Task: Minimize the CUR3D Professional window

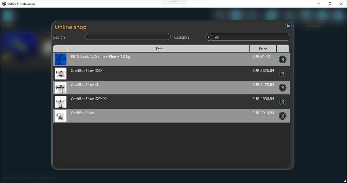Action: pos(319,3)
